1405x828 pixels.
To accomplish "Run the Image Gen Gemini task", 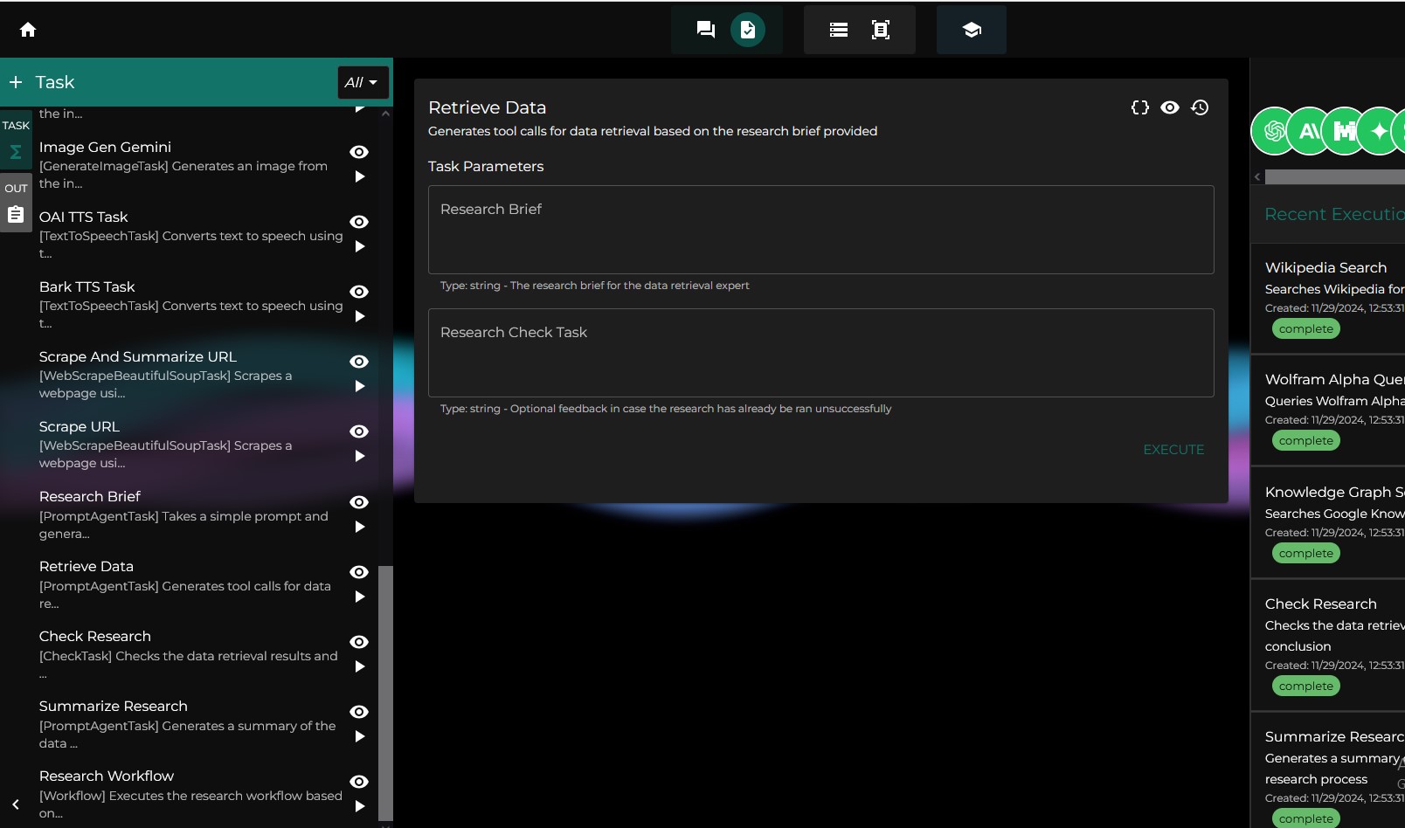I will point(359,176).
